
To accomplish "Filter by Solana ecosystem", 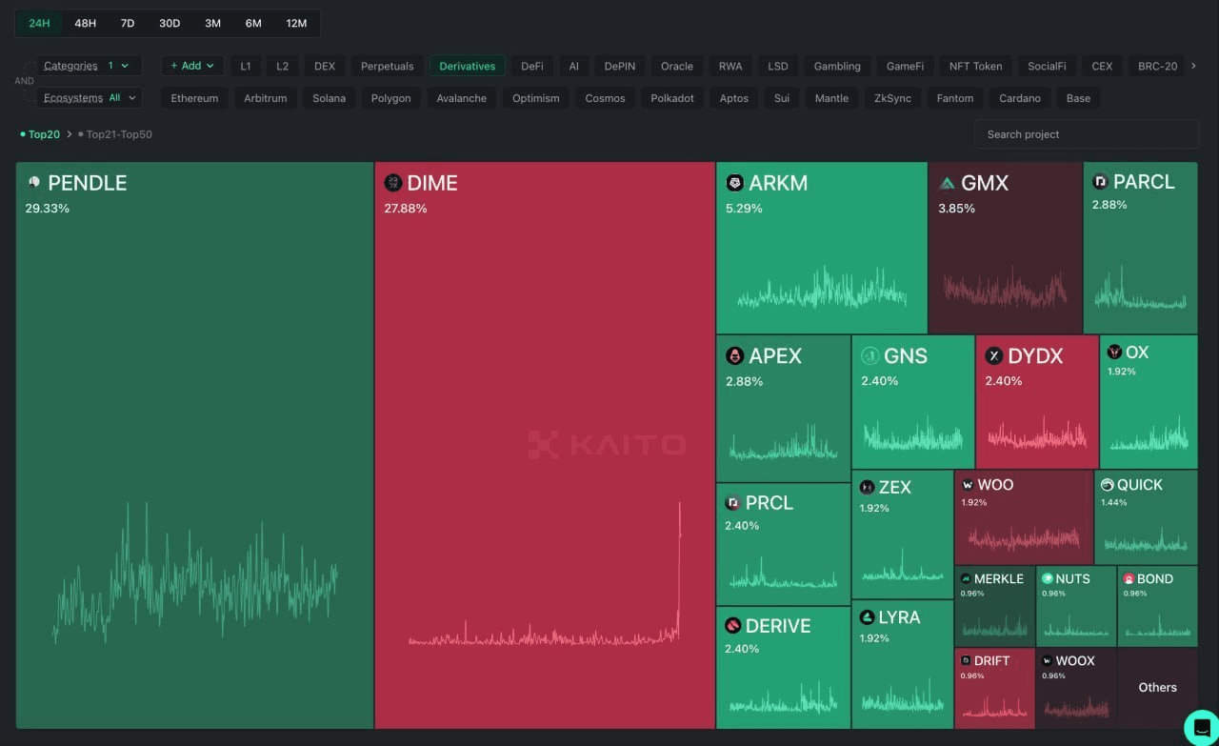I will click(x=330, y=98).
